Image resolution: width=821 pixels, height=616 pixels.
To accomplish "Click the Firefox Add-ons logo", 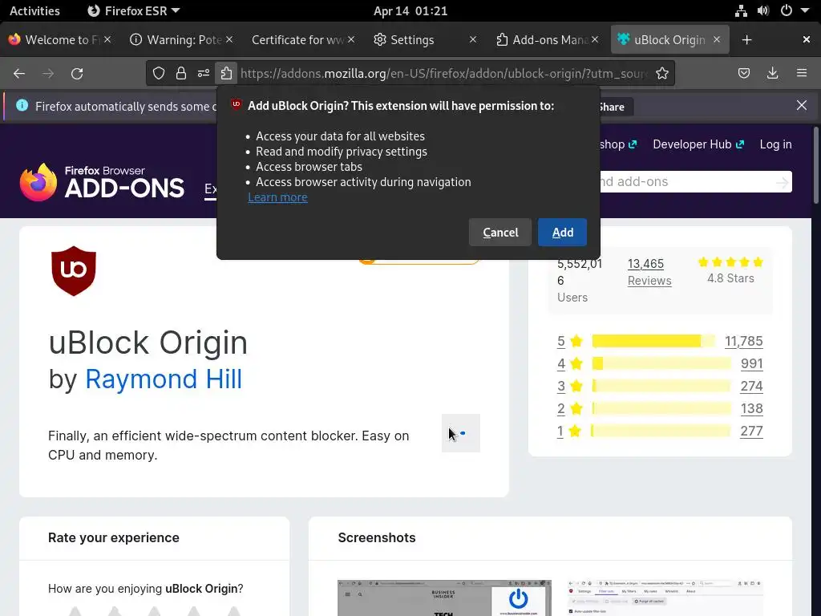I will [x=102, y=182].
